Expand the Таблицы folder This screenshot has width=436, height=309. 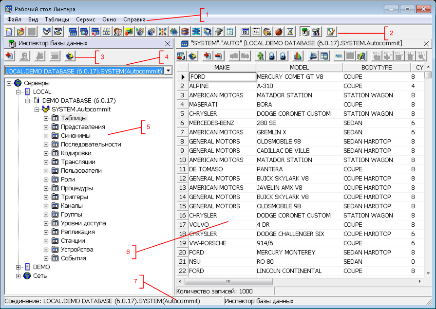click(x=46, y=118)
